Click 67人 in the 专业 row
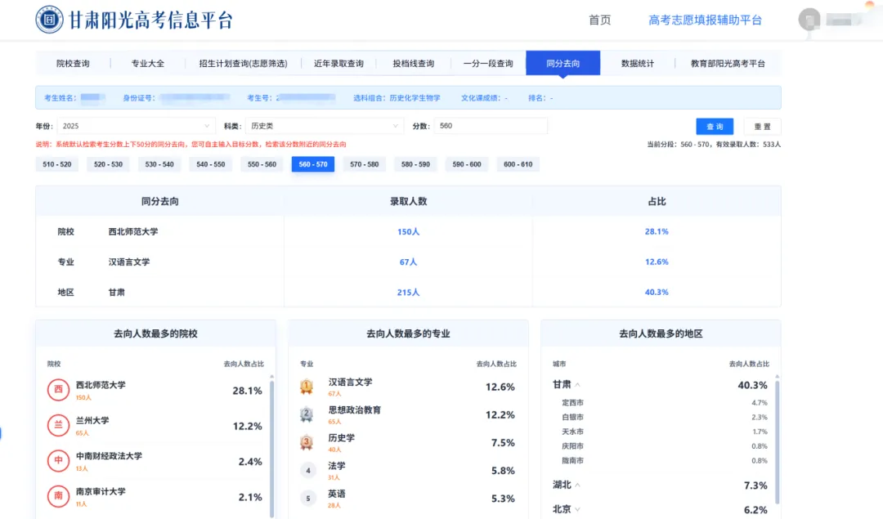Screen dimensions: 883x519 point(408,262)
